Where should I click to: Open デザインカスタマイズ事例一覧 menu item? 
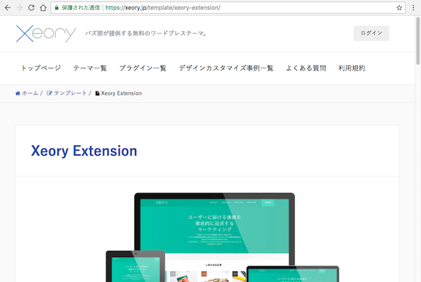point(226,68)
